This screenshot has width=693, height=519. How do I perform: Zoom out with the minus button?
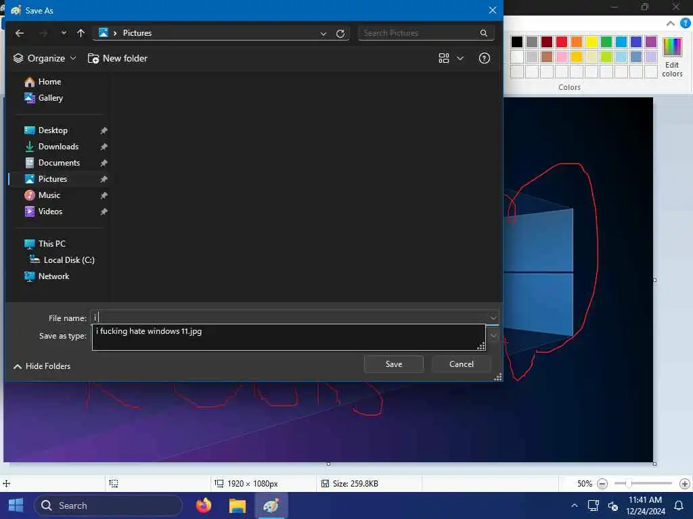(602, 484)
